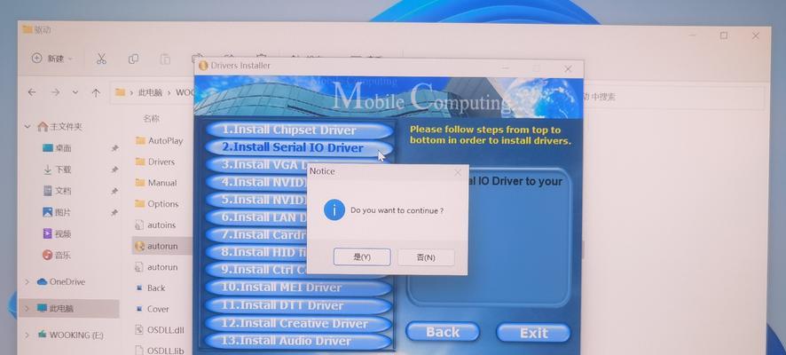Open the New (新建) menu in Explorer
This screenshot has width=786, height=355.
click(x=51, y=59)
